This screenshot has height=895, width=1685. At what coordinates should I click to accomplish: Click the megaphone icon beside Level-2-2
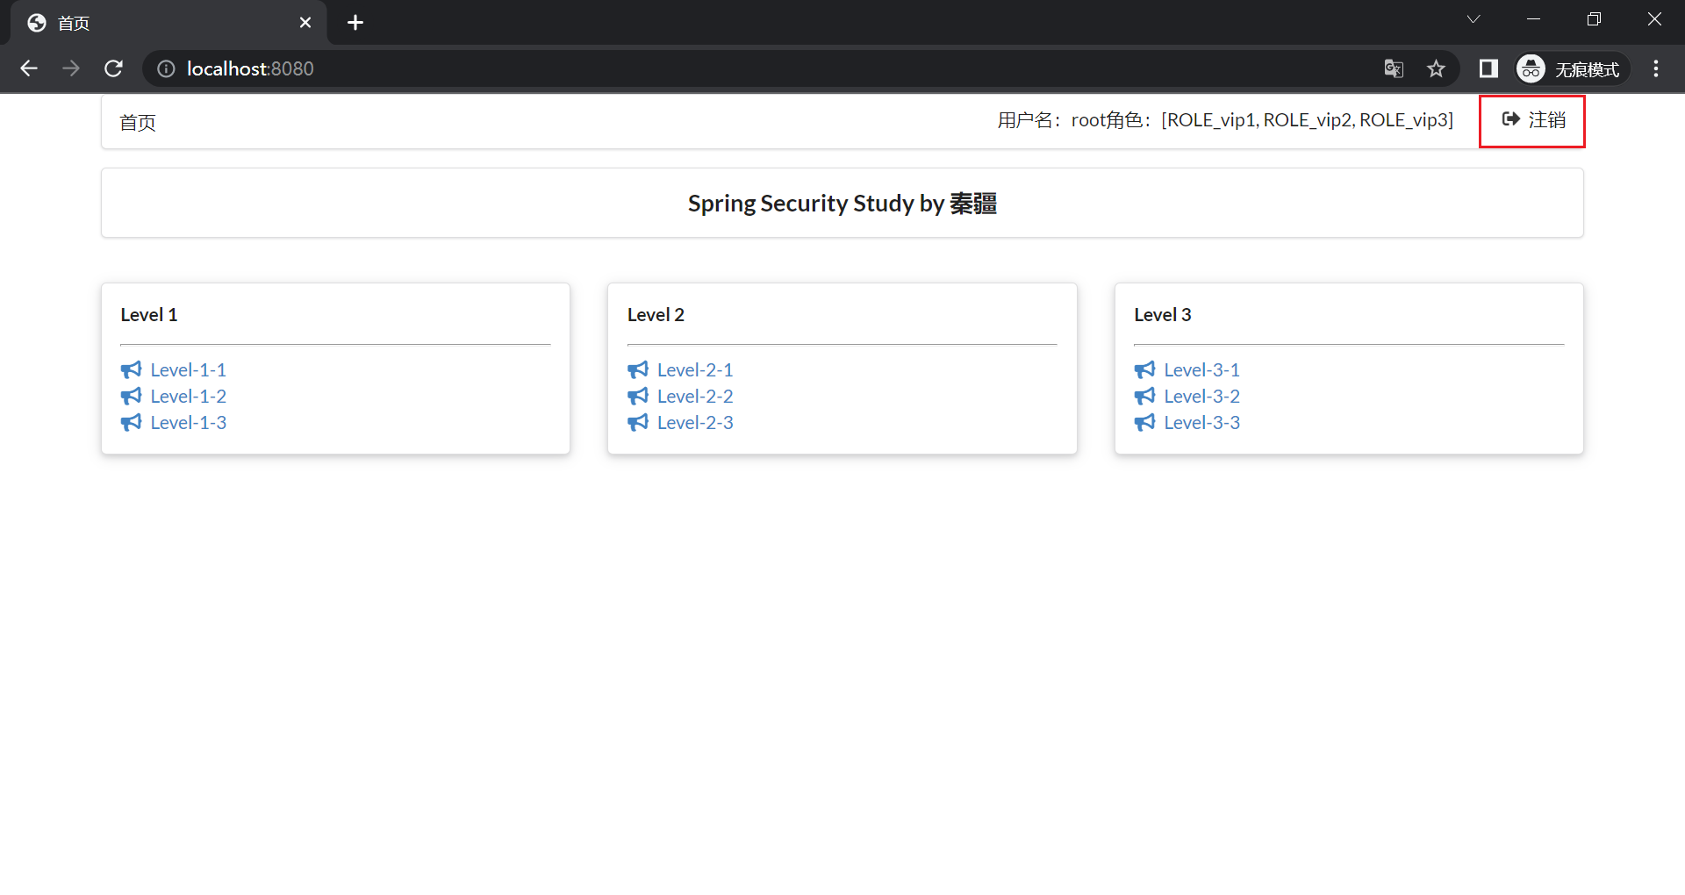[638, 397]
